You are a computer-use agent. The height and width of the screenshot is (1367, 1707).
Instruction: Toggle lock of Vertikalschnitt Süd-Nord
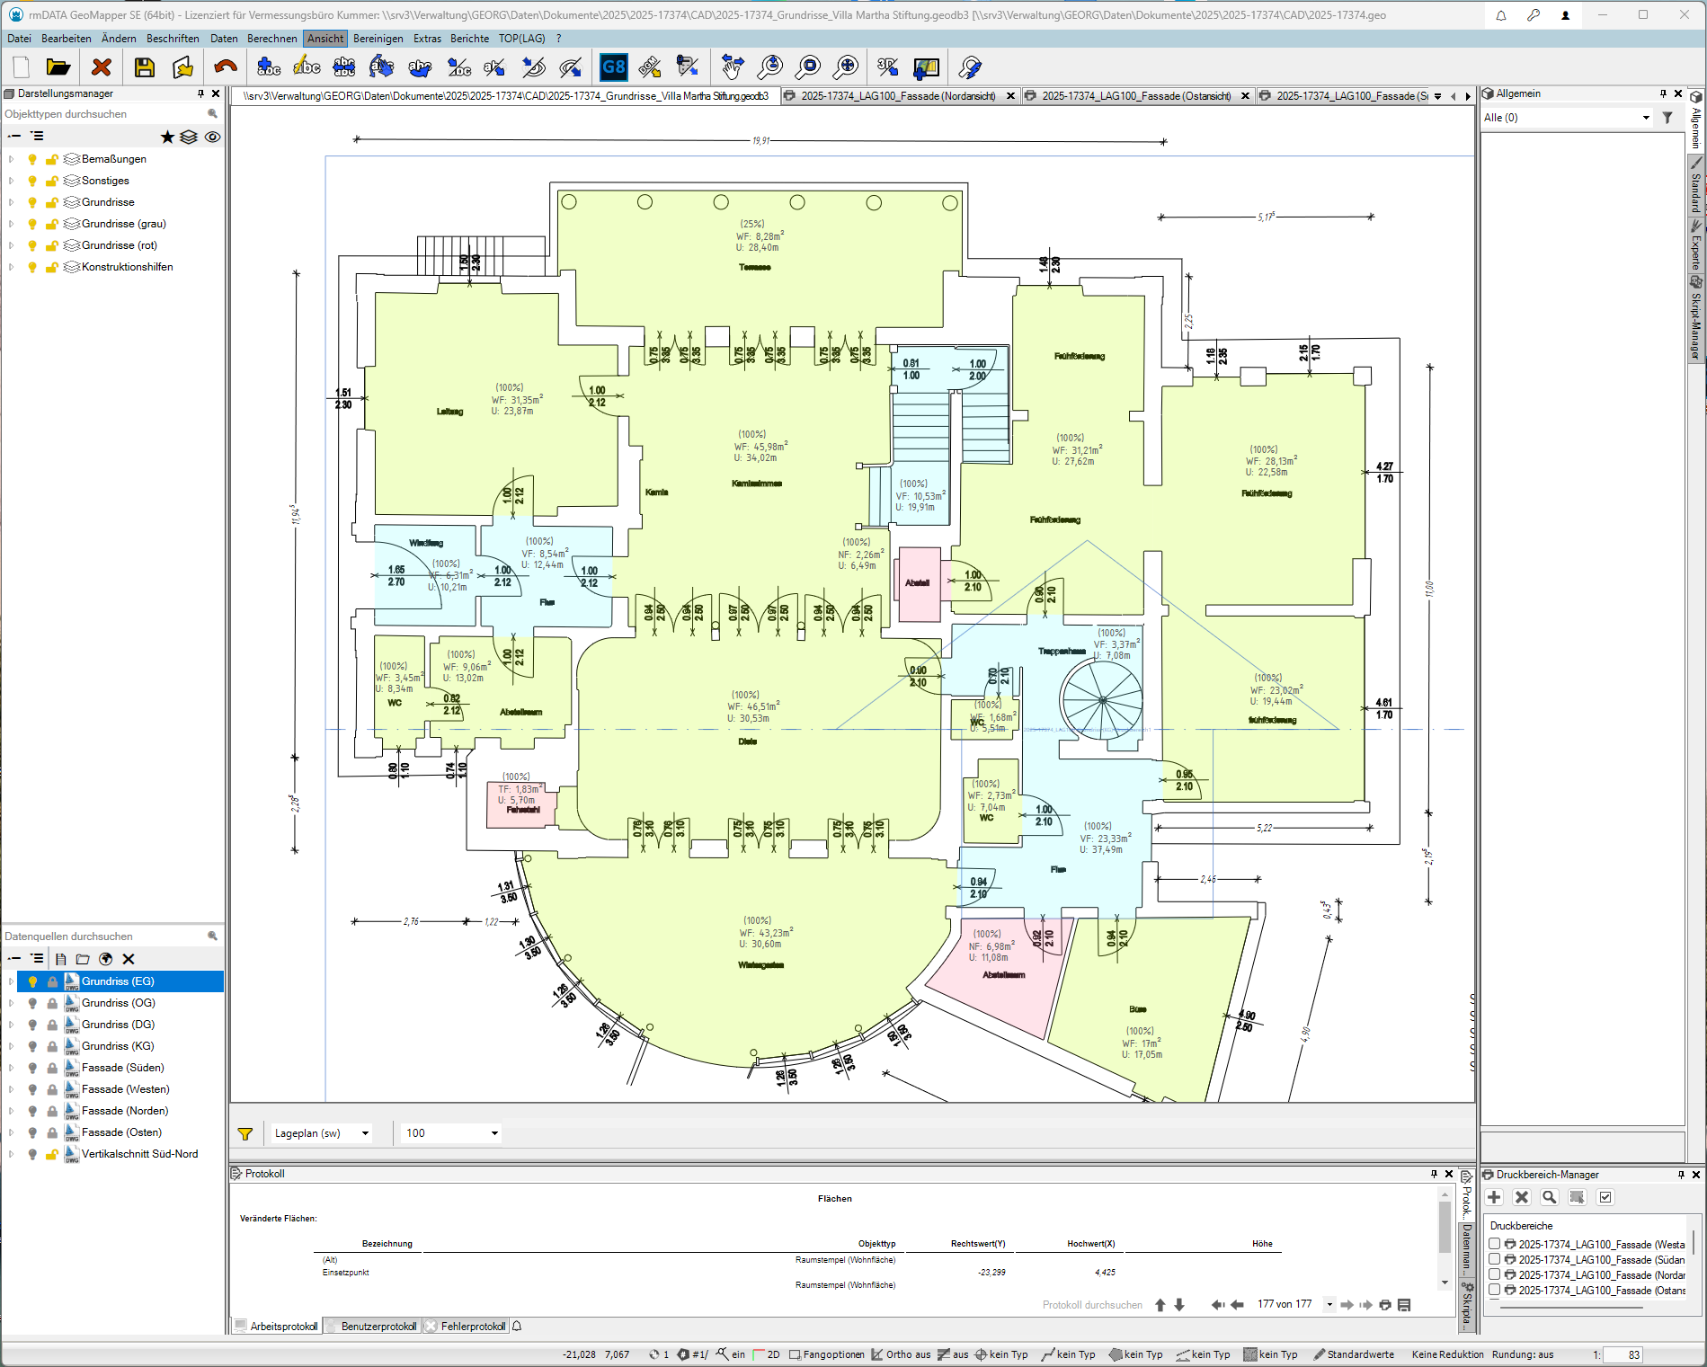point(52,1154)
